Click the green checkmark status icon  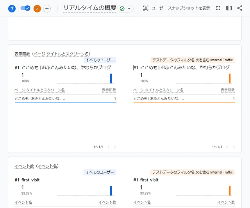[x=122, y=9]
